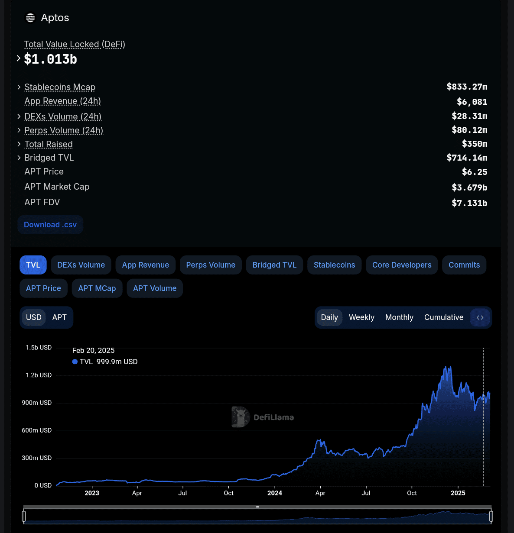The image size is (514, 533).
Task: Expand the Stablecoins Mcap row
Action: [19, 87]
